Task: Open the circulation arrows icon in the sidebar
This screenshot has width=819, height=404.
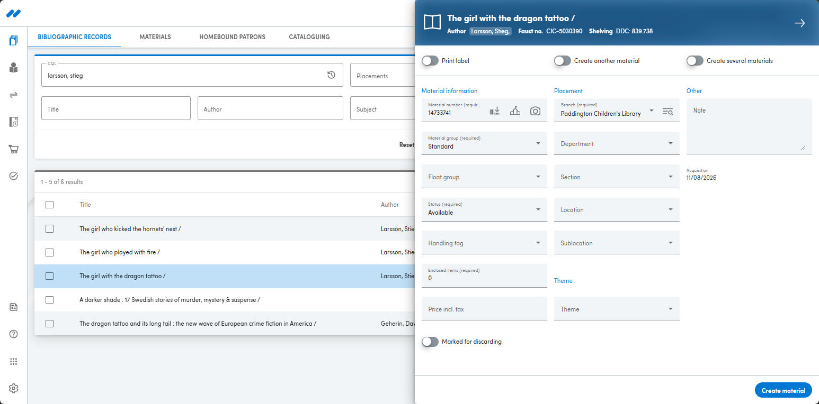Action: pyautogui.click(x=14, y=95)
